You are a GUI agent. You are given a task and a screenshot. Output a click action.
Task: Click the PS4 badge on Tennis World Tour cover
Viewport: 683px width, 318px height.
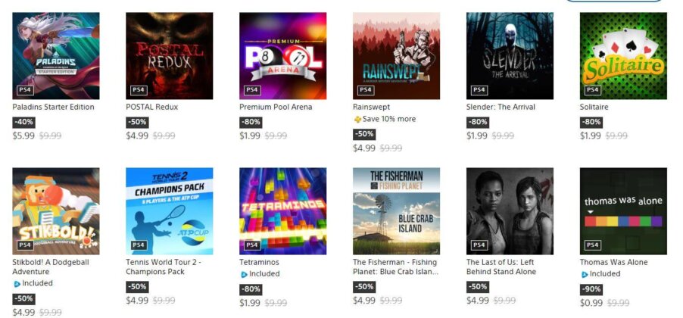point(139,245)
